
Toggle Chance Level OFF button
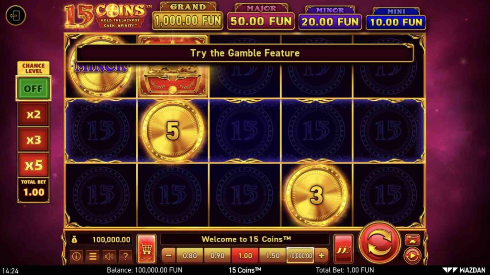[33, 88]
